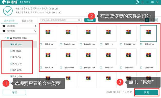Viewport: 161px width, 98px height.
Task: Select the 按类型查看 tab
Action: point(9,21)
